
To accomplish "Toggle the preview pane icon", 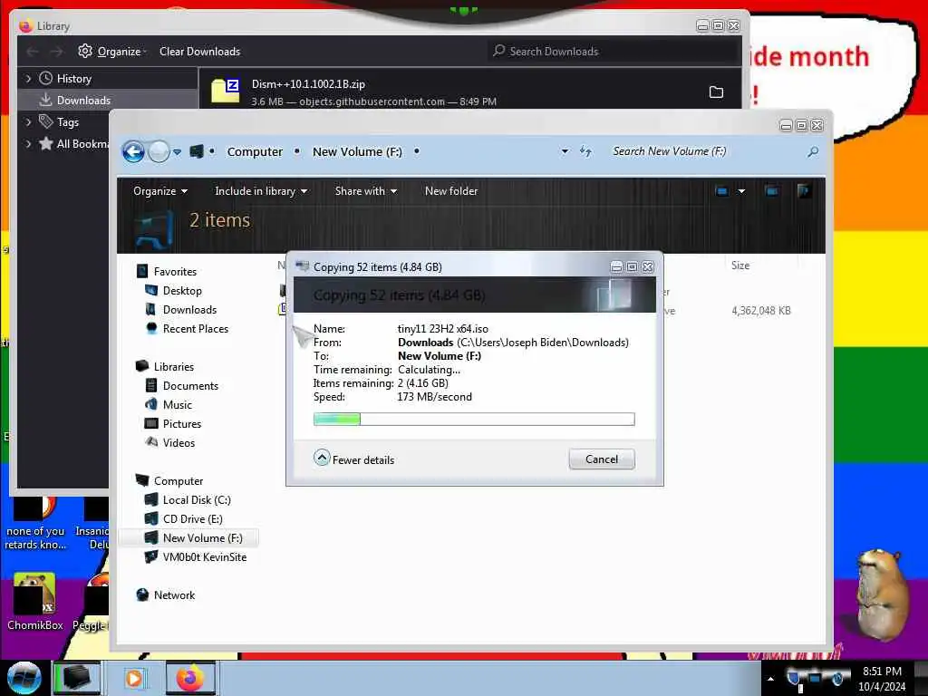I will [x=771, y=190].
